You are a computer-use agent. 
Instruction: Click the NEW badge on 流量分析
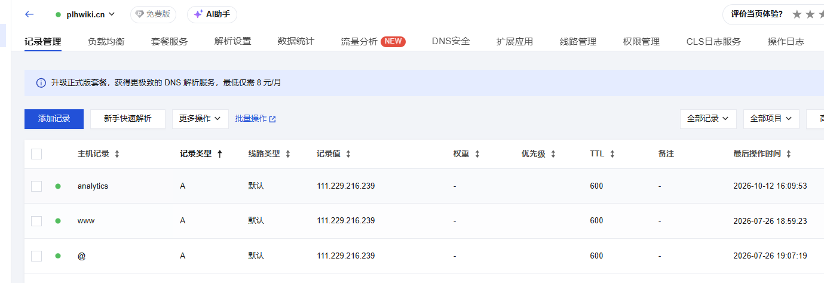click(x=393, y=41)
